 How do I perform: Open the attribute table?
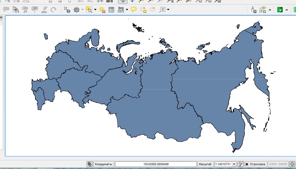click(111, 10)
